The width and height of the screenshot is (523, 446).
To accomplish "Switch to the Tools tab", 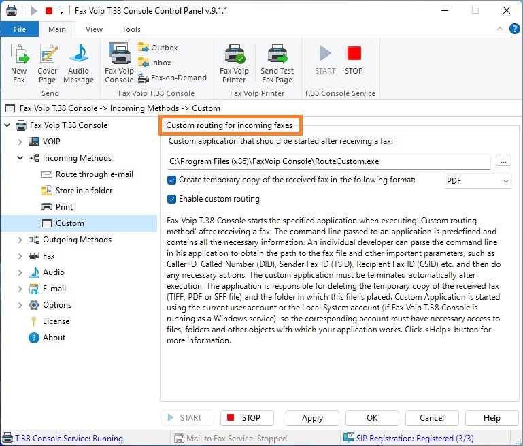I will (131, 29).
